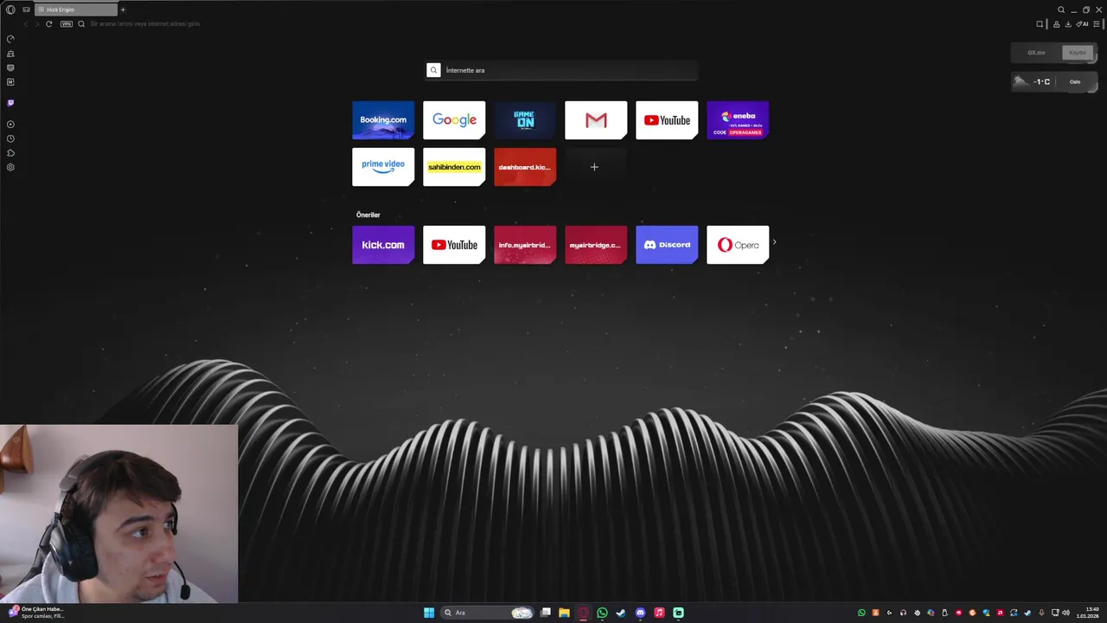1107x623 pixels.
Task: Open File Explorer from the taskbar
Action: 564,613
